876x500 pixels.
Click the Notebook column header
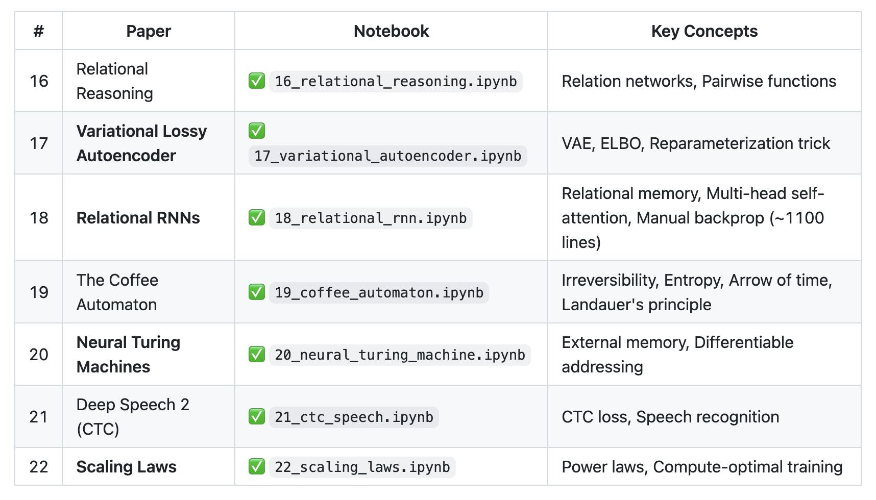point(391,31)
